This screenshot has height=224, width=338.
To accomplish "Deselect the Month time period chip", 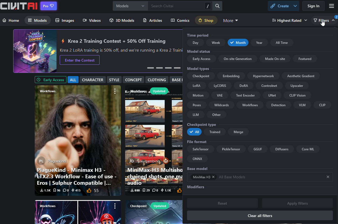I will (x=238, y=42).
